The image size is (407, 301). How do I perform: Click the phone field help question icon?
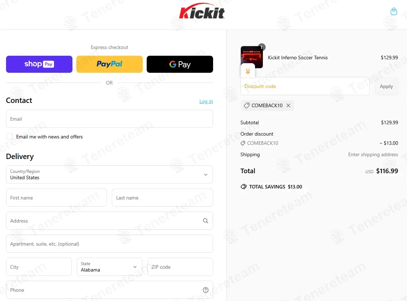205,290
